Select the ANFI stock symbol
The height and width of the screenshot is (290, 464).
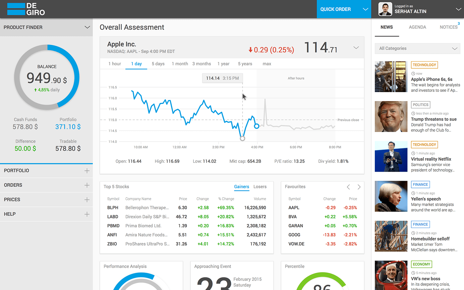pos(112,235)
